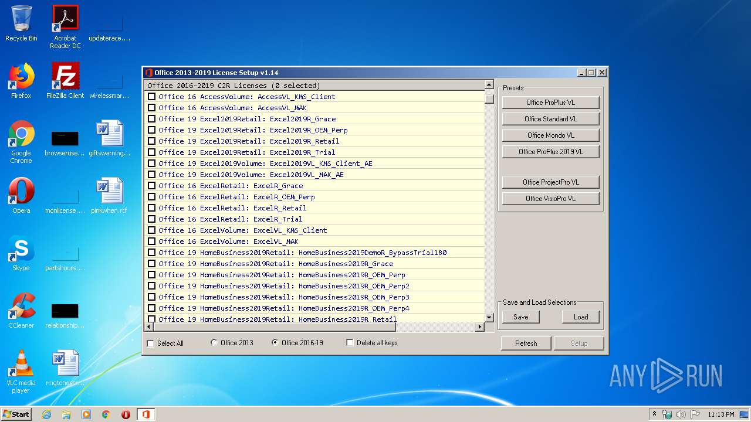This screenshot has width=751, height=422.
Task: Launch CCleaner desktop shortcut
Action: 21,311
